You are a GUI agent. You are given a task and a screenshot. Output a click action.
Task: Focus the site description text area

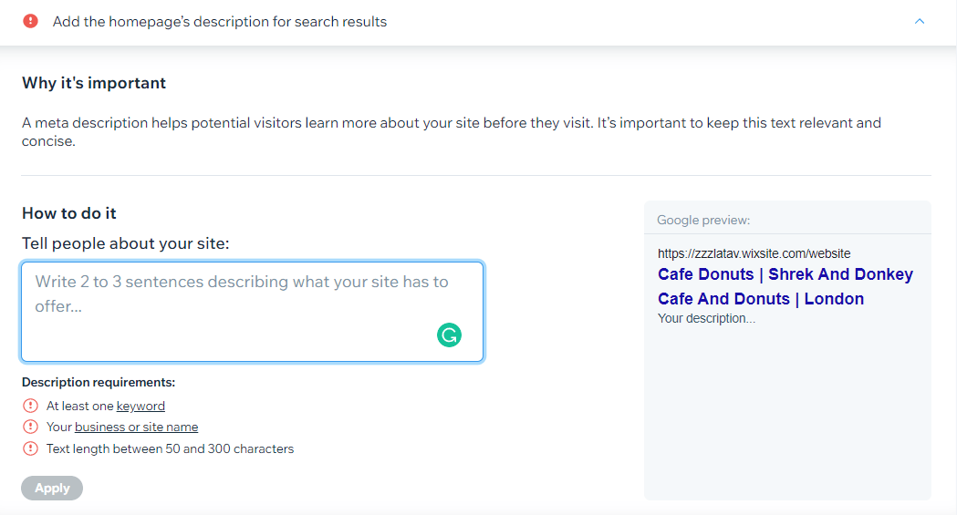click(252, 312)
